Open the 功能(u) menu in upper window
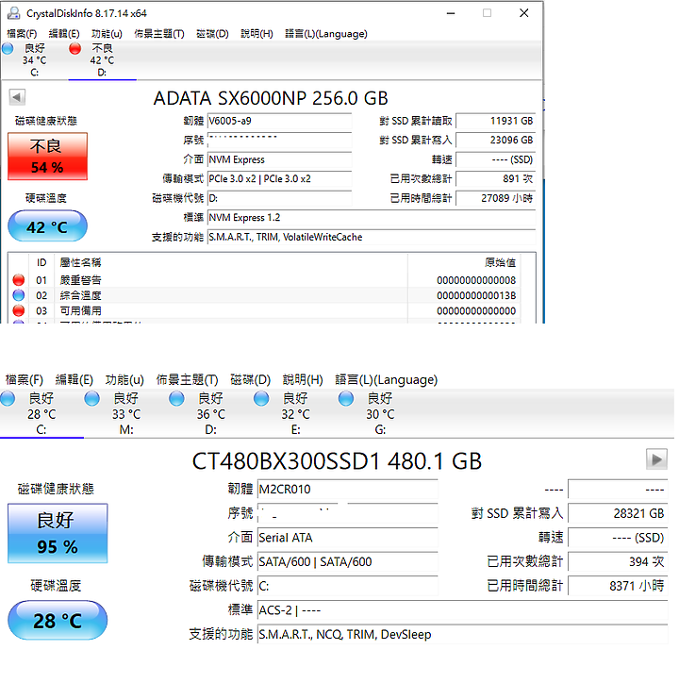The image size is (679, 683). pyautogui.click(x=107, y=34)
